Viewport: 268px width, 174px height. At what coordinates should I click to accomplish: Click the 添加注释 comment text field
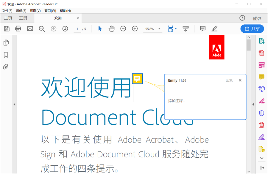tap(205, 101)
